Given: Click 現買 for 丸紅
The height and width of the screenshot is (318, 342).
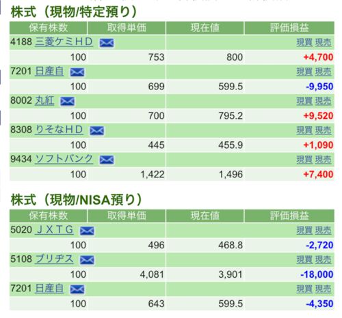Looking at the screenshot, I should click(x=304, y=101).
